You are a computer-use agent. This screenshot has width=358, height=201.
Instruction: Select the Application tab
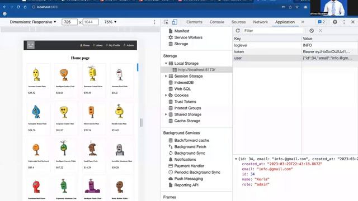tap(285, 22)
